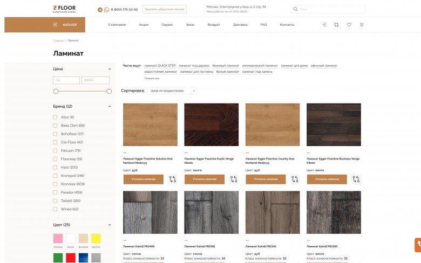Open the shopping cart icon
This screenshot has width=421, height=263.
[x=362, y=25]
